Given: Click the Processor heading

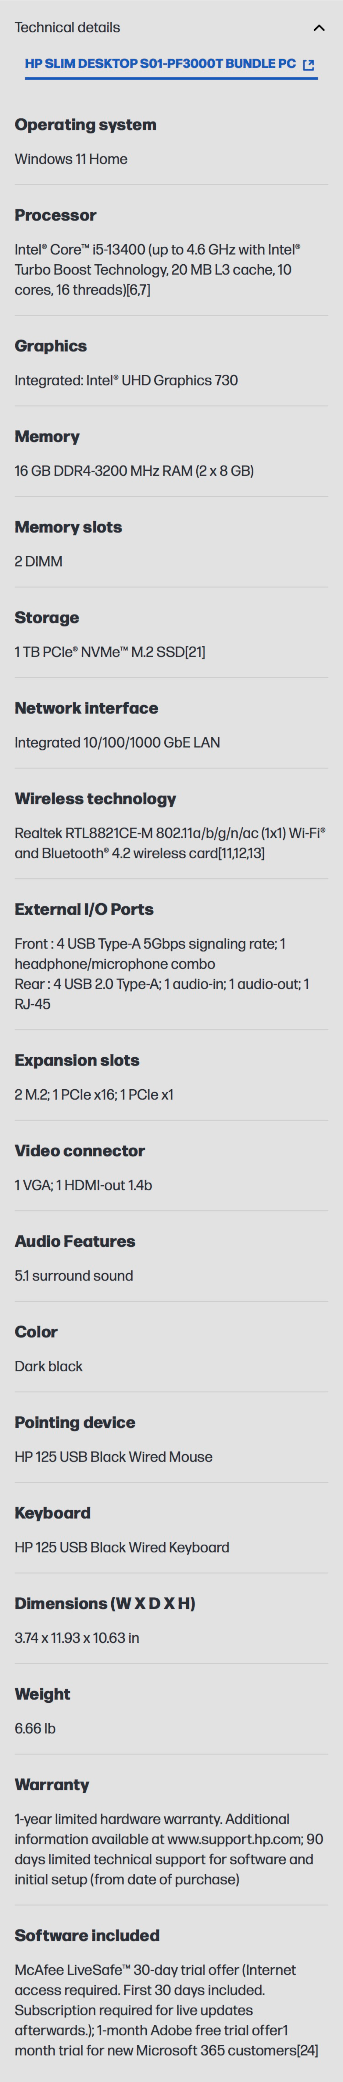Looking at the screenshot, I should (55, 215).
